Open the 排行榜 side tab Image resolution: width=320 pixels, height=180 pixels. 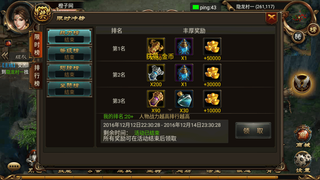(36, 75)
